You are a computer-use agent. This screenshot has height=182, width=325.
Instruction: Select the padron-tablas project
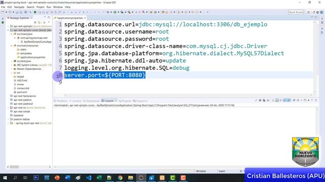(x=20, y=119)
